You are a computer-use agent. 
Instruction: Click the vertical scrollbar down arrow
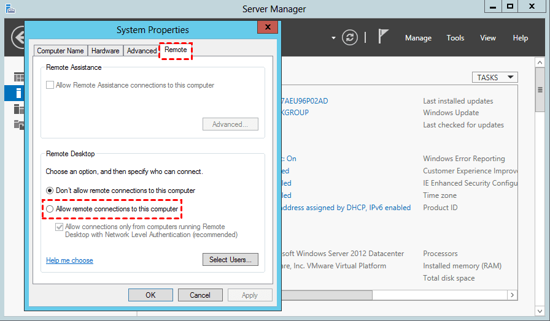pos(540,311)
